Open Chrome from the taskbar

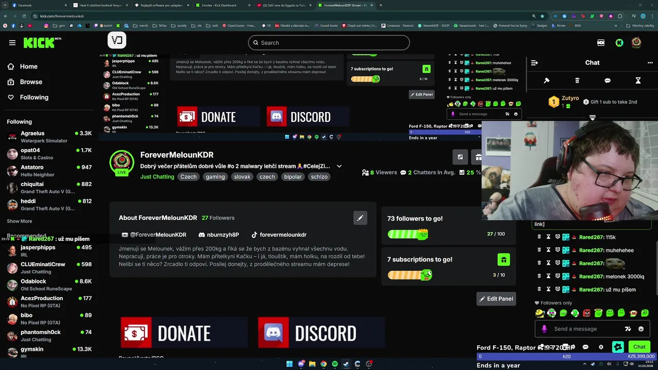pyautogui.click(x=323, y=364)
